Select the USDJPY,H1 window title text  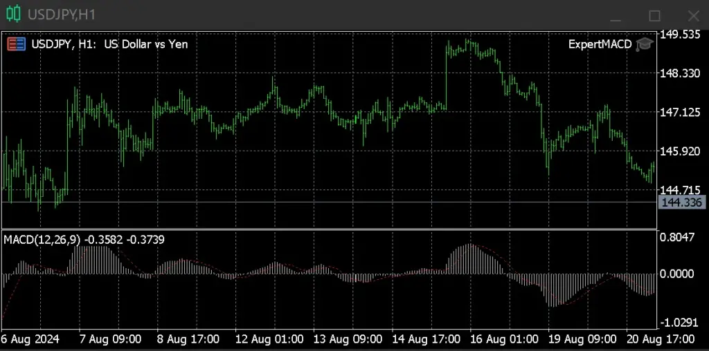(x=62, y=15)
